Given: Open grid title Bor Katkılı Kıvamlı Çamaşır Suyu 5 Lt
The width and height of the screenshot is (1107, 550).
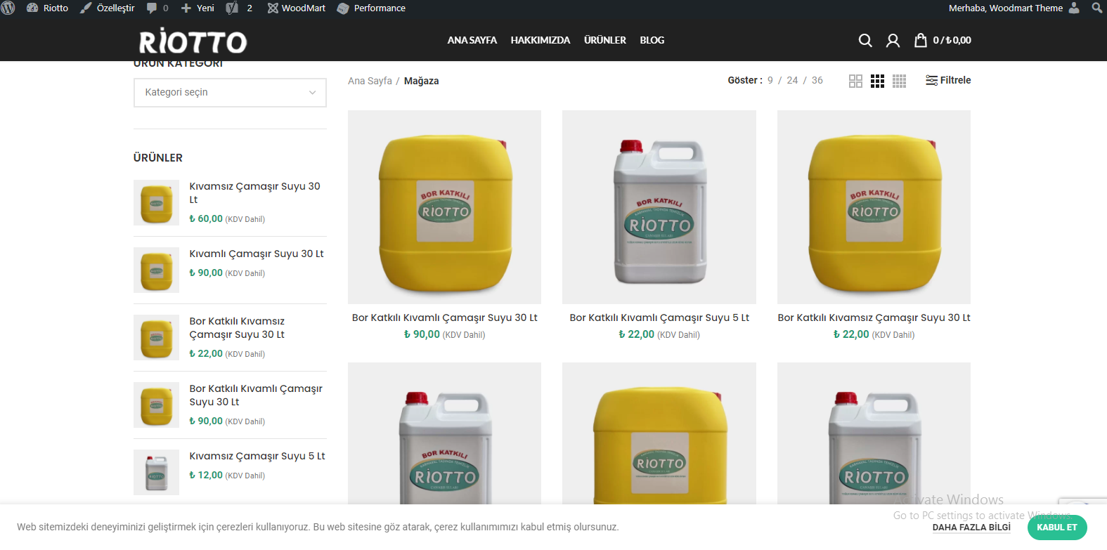Looking at the screenshot, I should click(x=659, y=317).
